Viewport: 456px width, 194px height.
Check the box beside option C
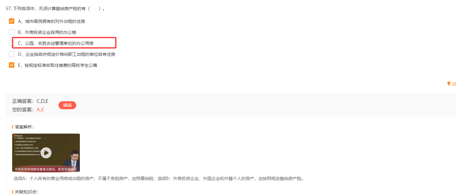click(12, 43)
